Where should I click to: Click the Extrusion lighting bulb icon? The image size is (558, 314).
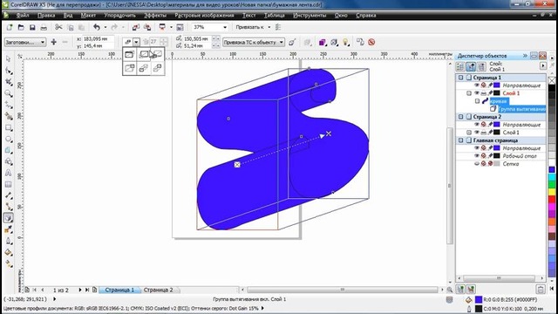345,43
